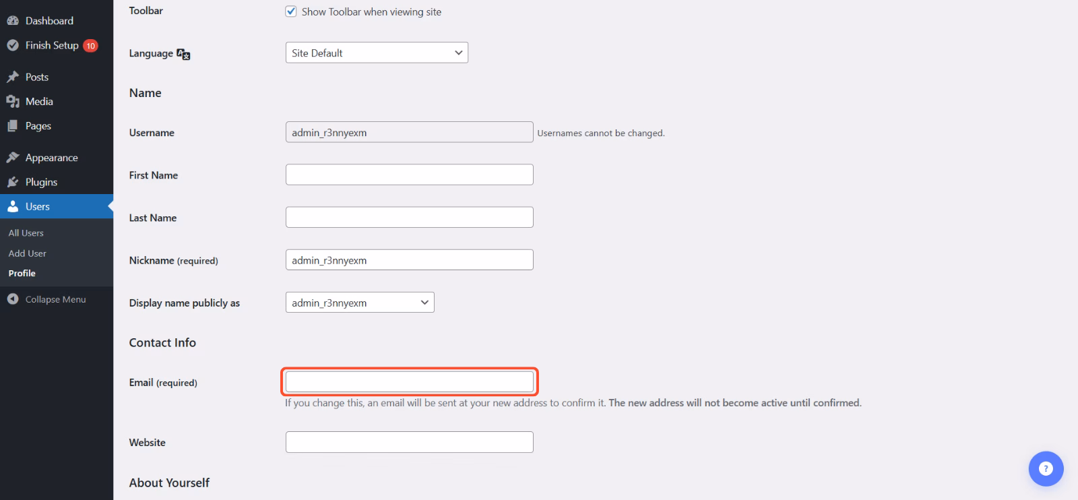Click the Dashboard gauge icon
The image size is (1078, 500).
pos(12,21)
